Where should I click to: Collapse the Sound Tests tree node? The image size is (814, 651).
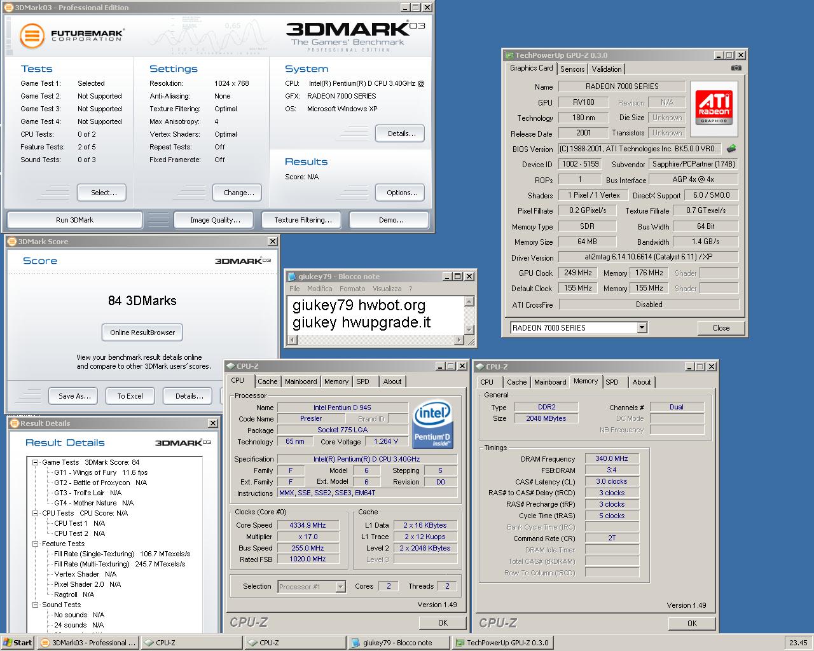point(36,605)
